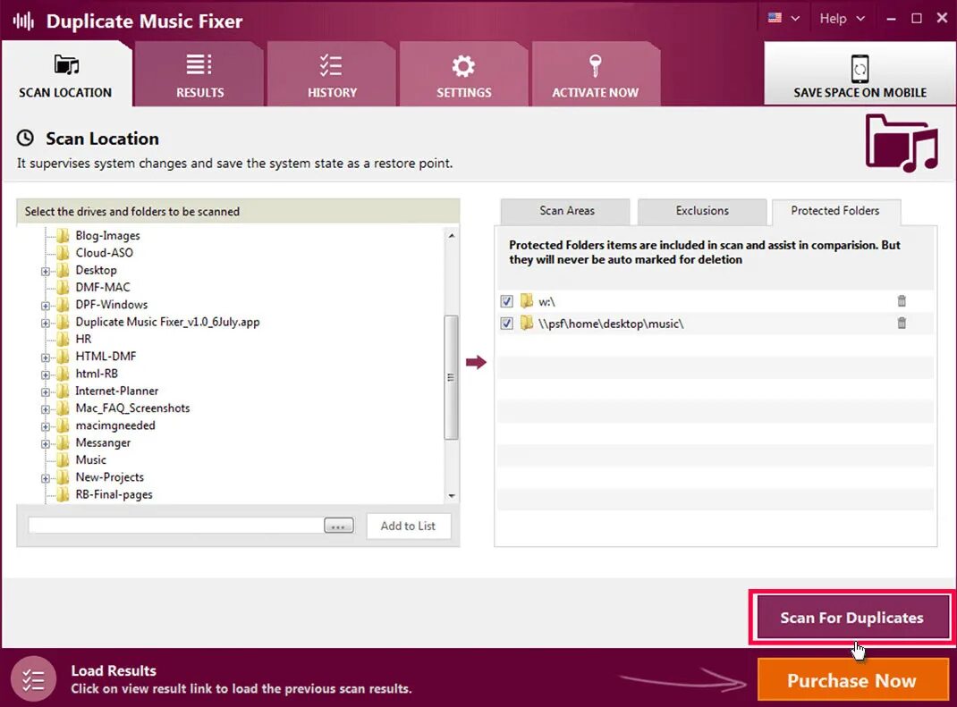
Task: Click the arrow to add folder to list
Action: [476, 362]
